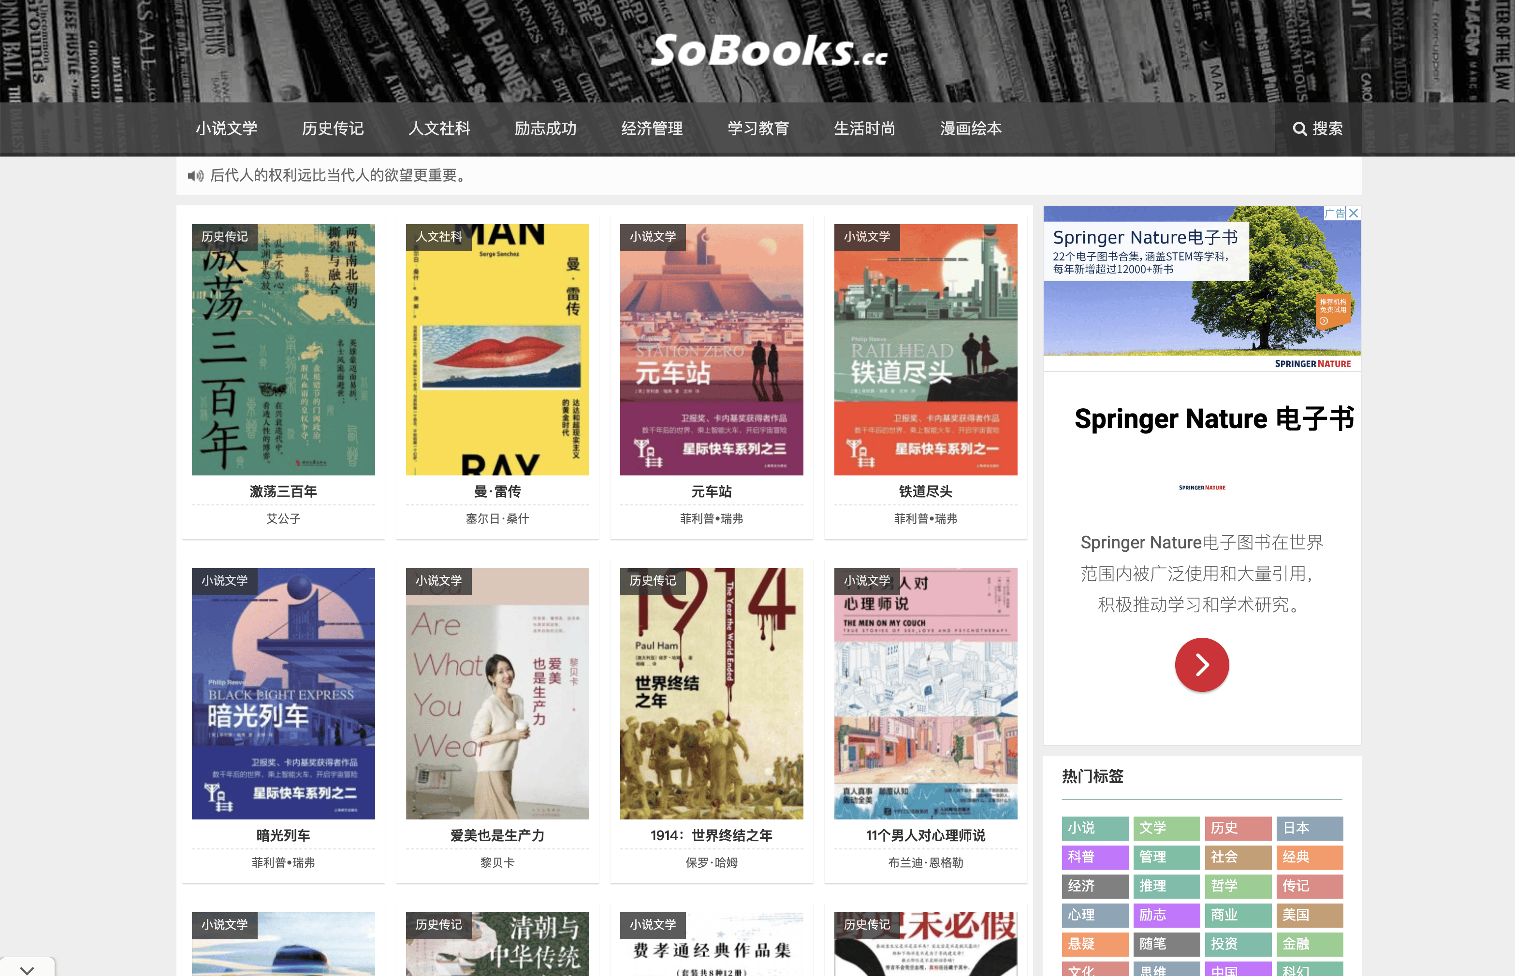Select the 金融 hot tag
Image resolution: width=1515 pixels, height=976 pixels.
(x=1310, y=944)
